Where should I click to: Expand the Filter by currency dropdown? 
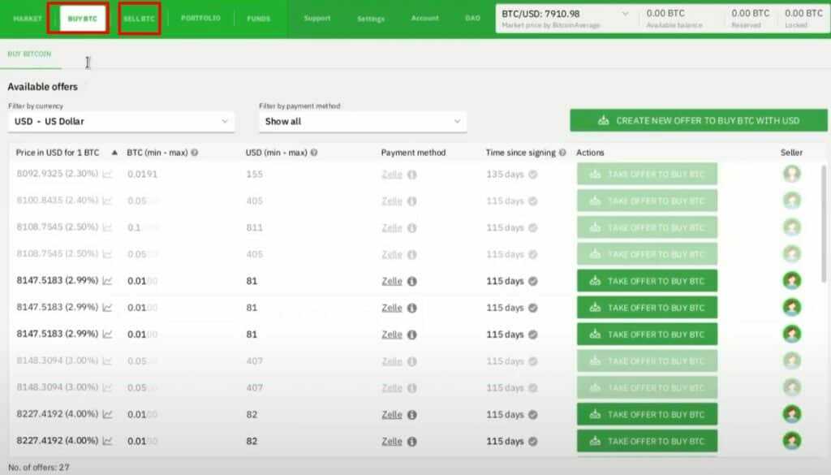pos(120,120)
